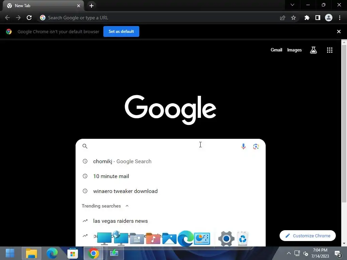Click the muted volume tray icon
This screenshot has height=260, width=347.
click(306, 253)
